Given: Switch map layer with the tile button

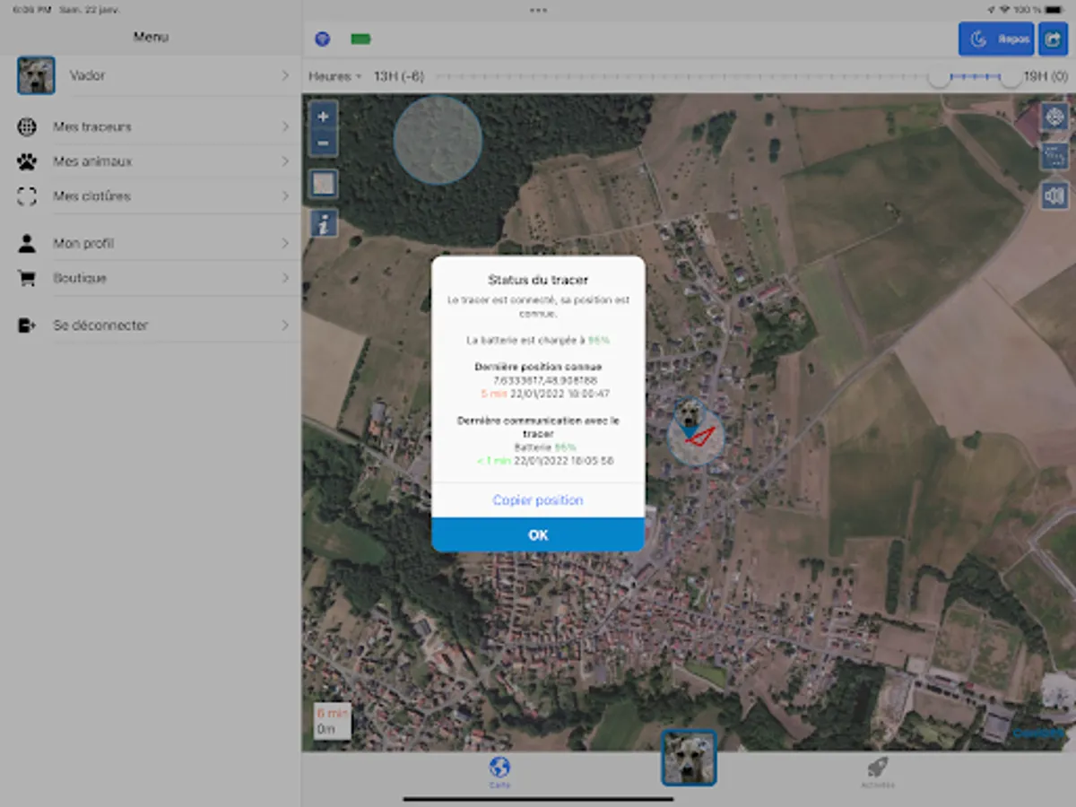Looking at the screenshot, I should (x=324, y=184).
